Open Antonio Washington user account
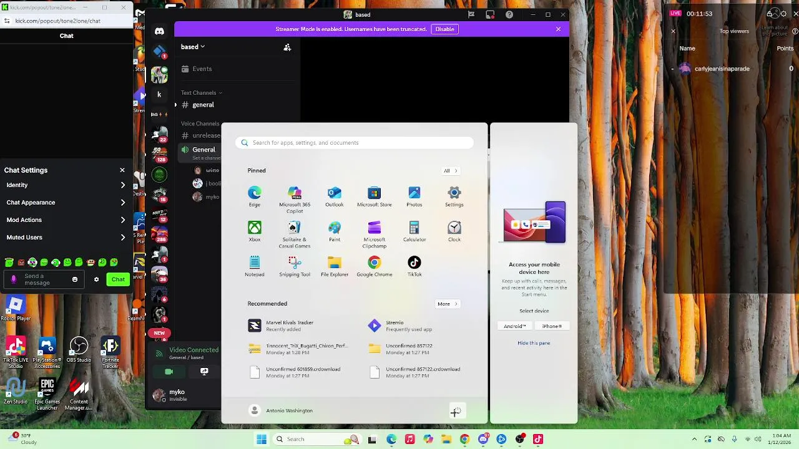The image size is (799, 449). (x=281, y=410)
